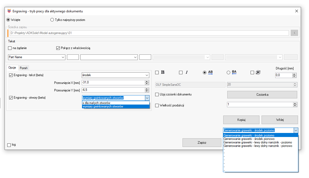
Task: Select the AB direction radio button
Action: [204, 73]
